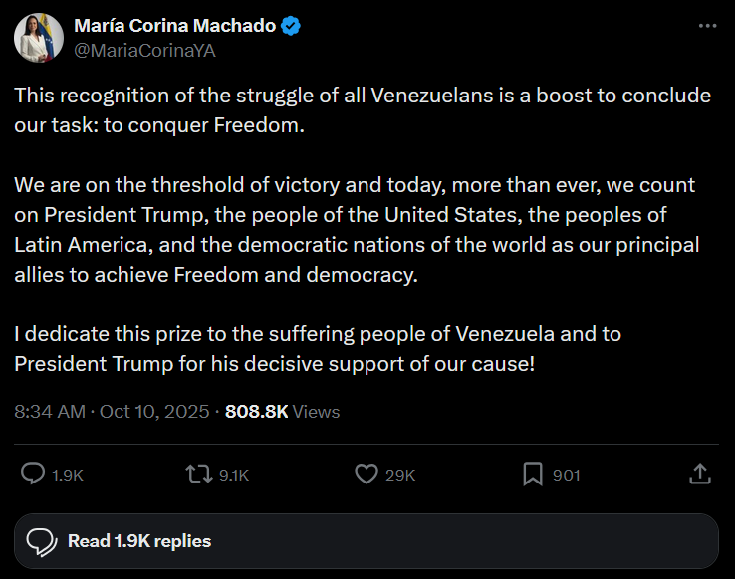The height and width of the screenshot is (579, 735).
Task: Share the post via upload arrow icon
Action: click(699, 475)
